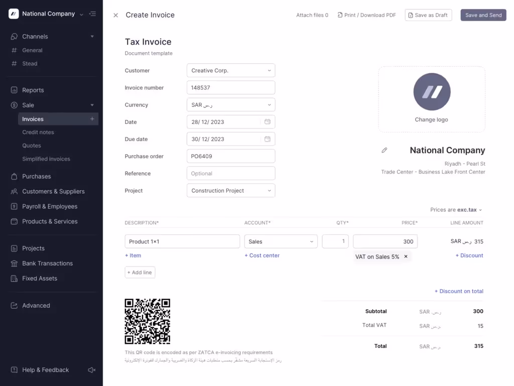Open the Currency dropdown showing SAR

coord(231,105)
